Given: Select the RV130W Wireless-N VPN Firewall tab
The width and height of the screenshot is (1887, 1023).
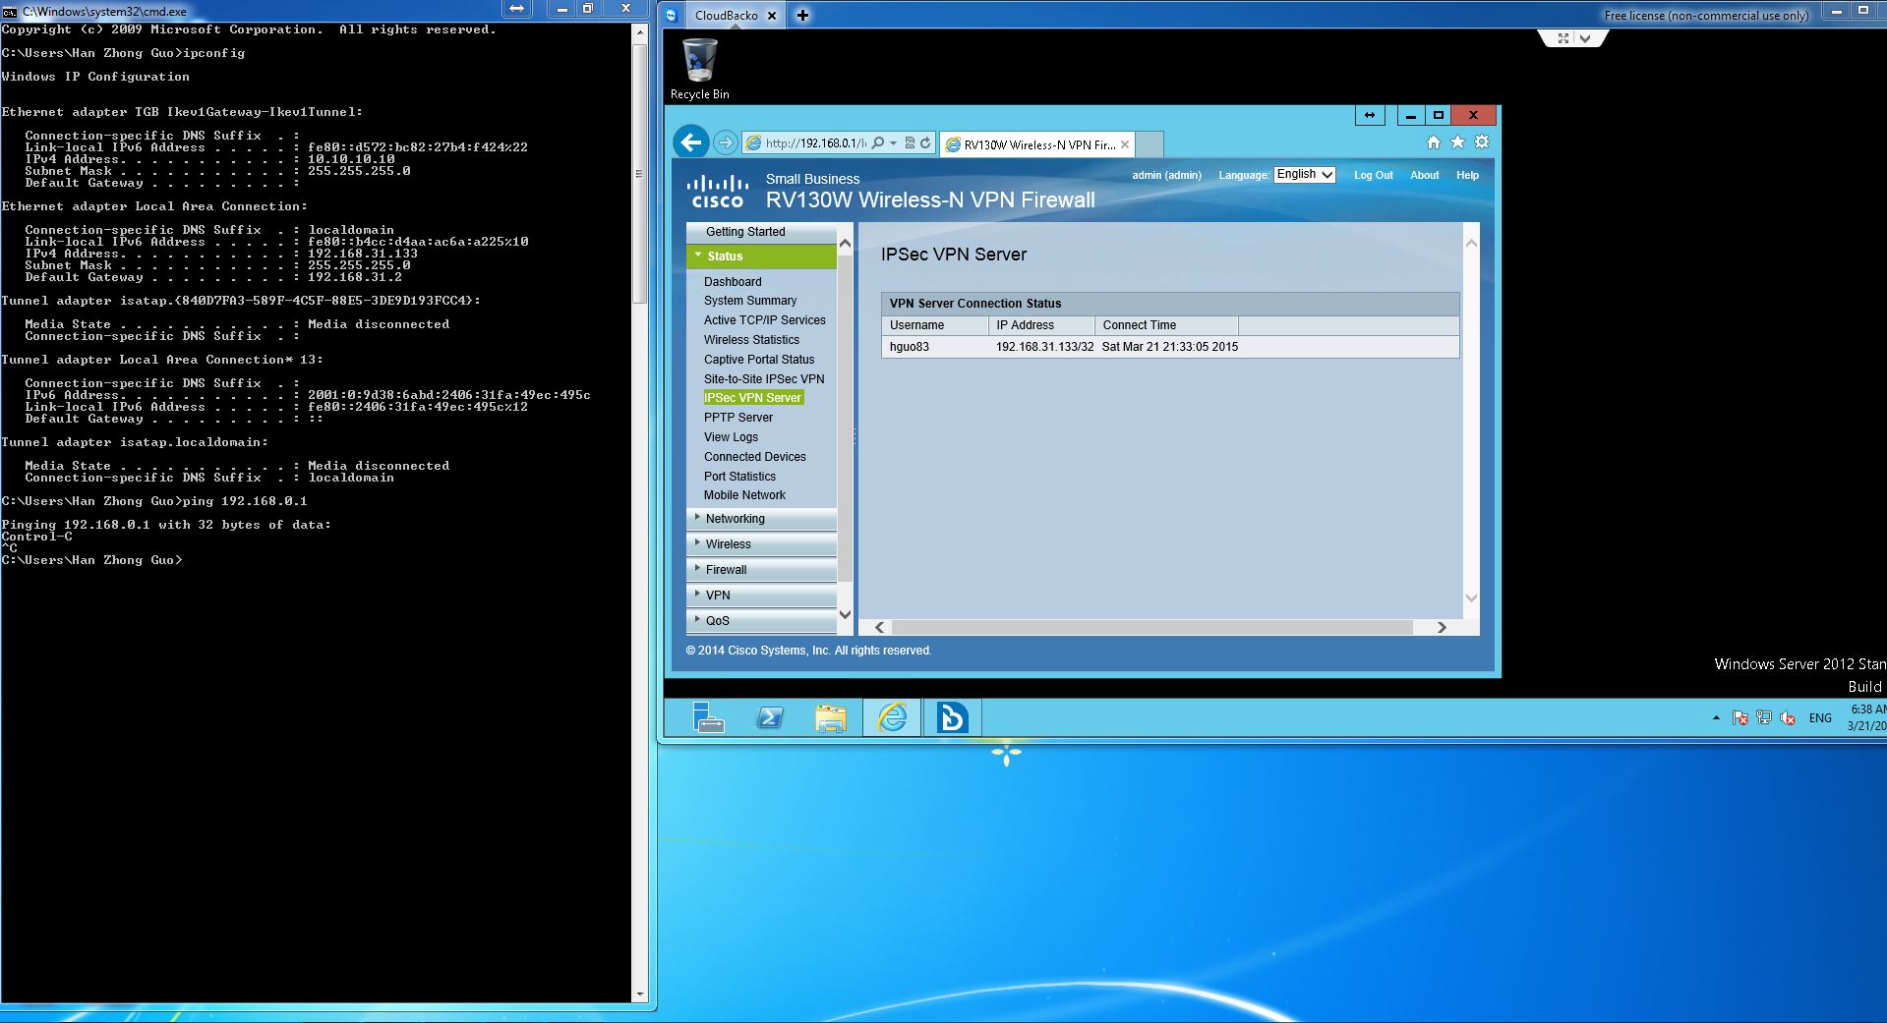Looking at the screenshot, I should (1037, 144).
